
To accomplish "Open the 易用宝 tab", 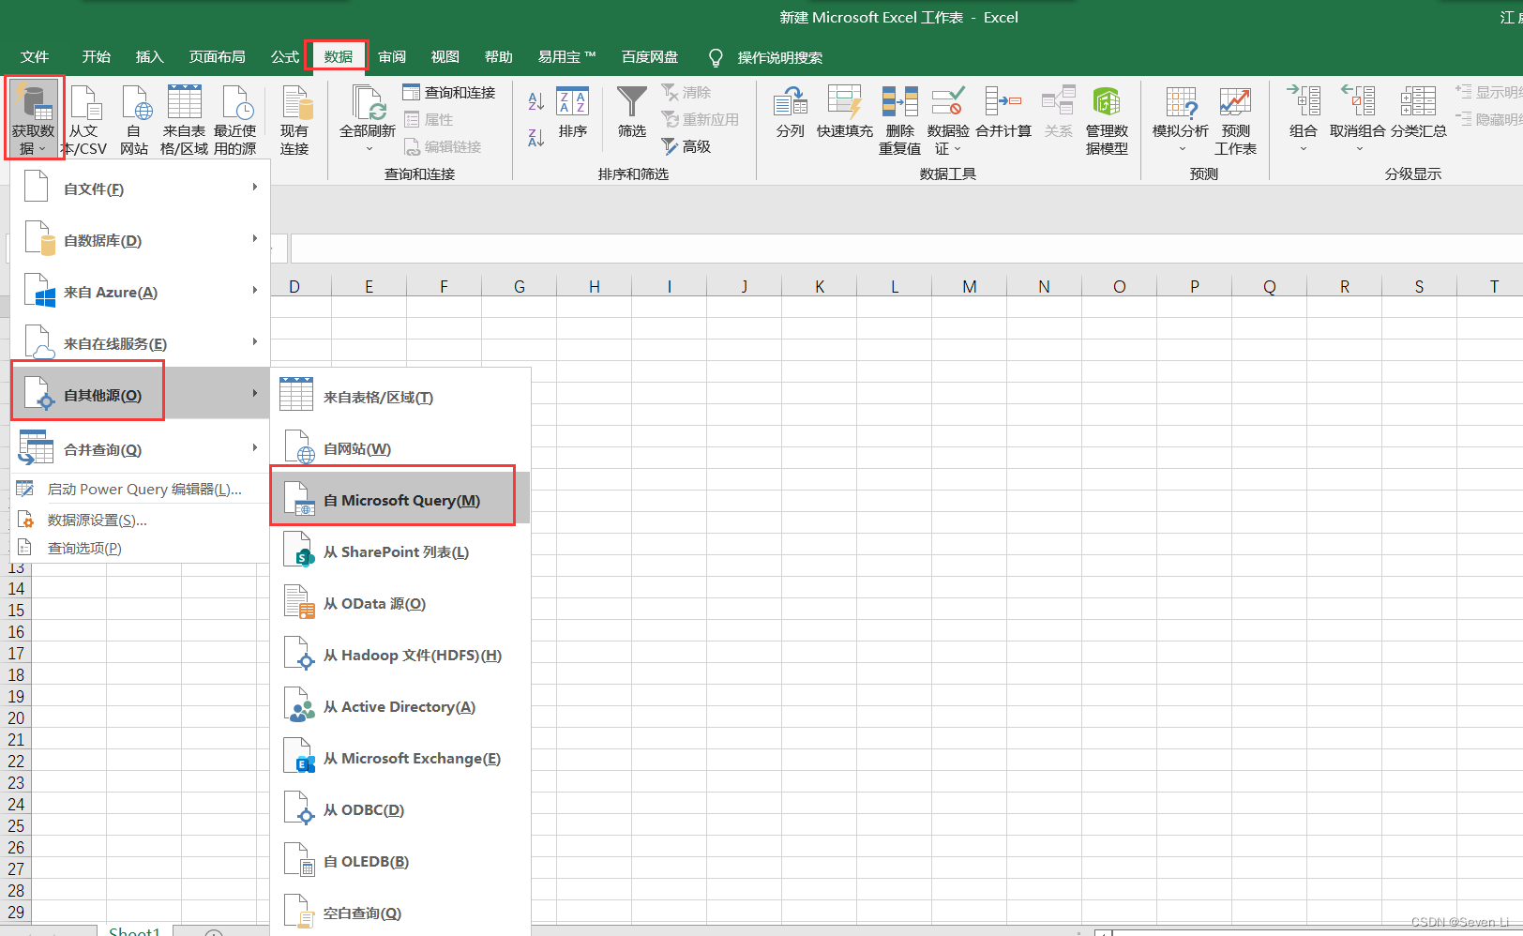I will pyautogui.click(x=566, y=57).
